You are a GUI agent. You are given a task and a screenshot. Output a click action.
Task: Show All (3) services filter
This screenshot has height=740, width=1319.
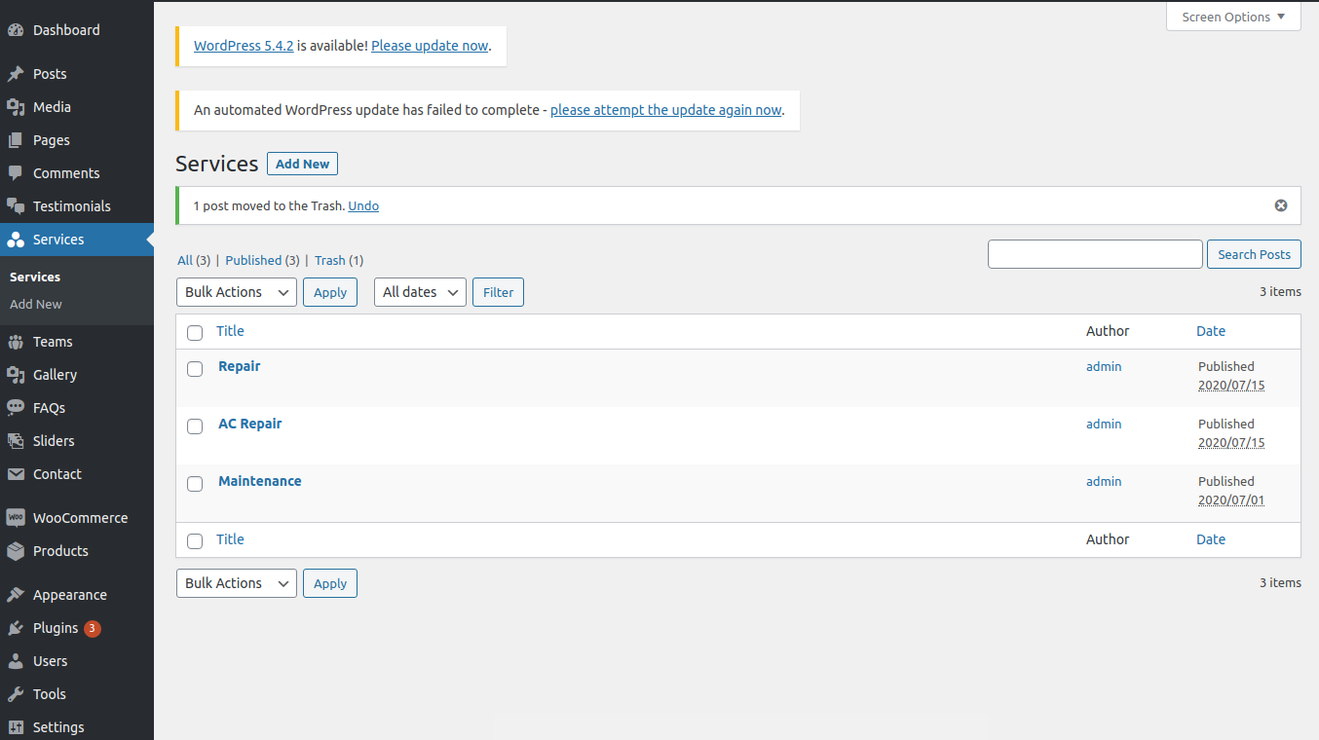194,260
